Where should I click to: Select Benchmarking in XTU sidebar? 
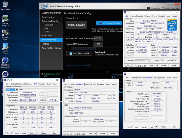click(x=51, y=40)
